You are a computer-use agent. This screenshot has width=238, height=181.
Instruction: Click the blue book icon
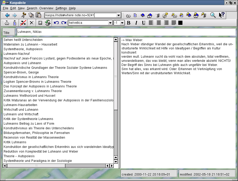143,15
